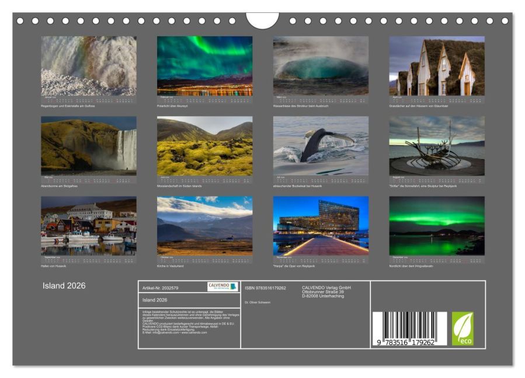Open the Husavik harbour photo
Image resolution: width=525 pixels, height=378 pixels.
pyautogui.click(x=89, y=226)
